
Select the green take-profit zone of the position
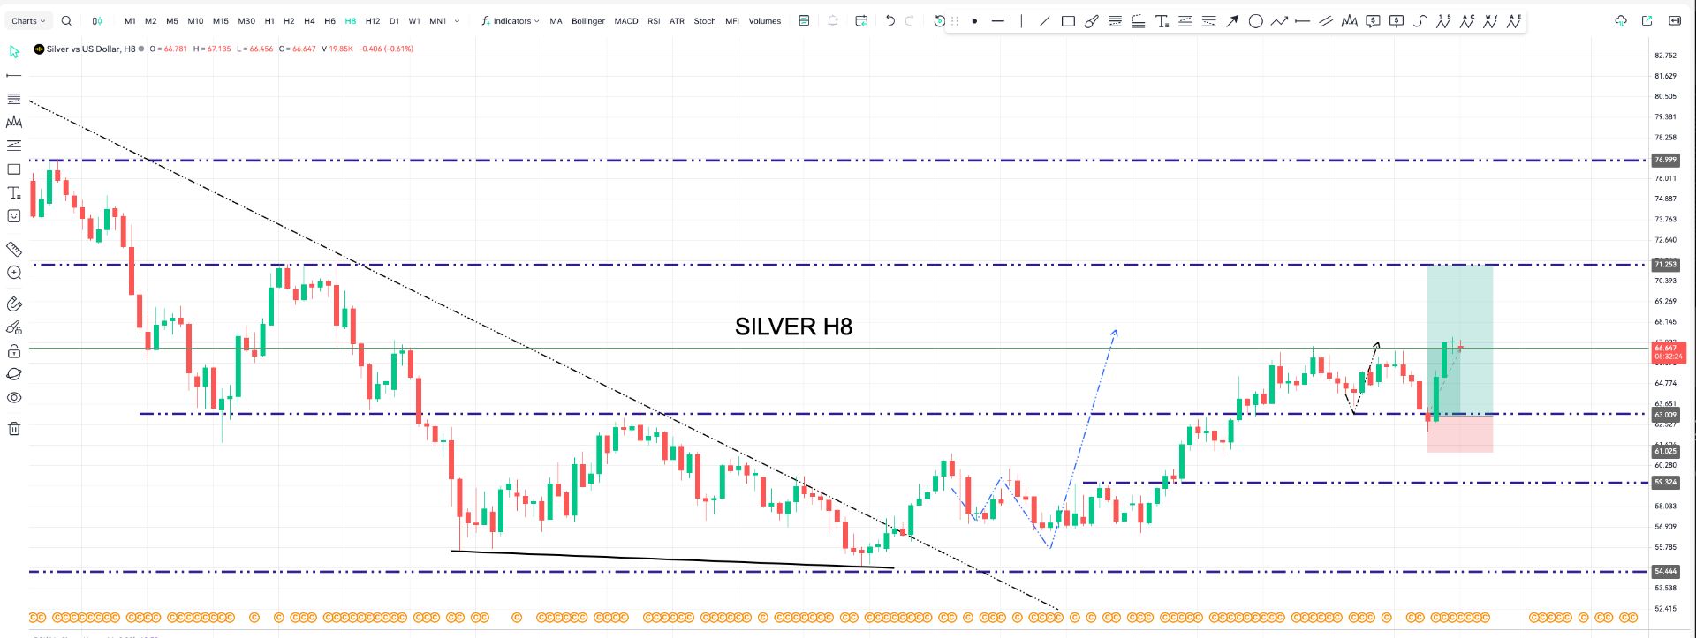[x=1460, y=340]
